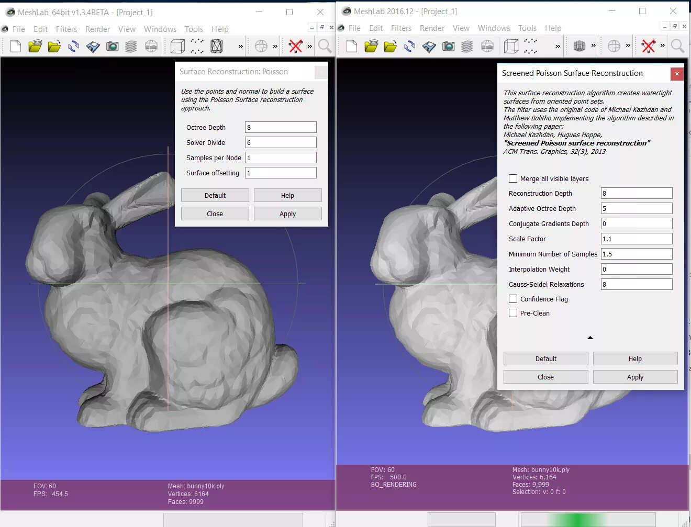Open Tools menu in MeshLab 2016.12 window
The height and width of the screenshot is (527, 691).
pos(527,28)
